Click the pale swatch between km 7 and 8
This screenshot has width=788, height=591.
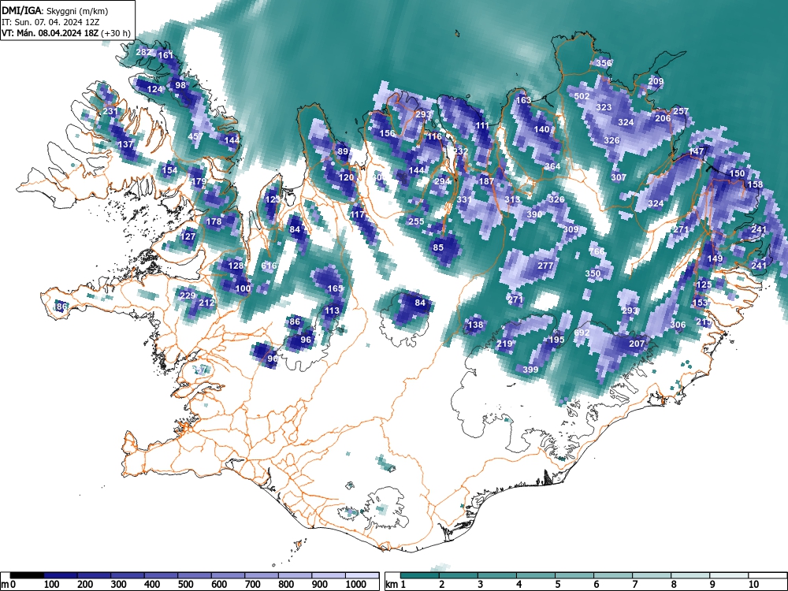pos(652,575)
